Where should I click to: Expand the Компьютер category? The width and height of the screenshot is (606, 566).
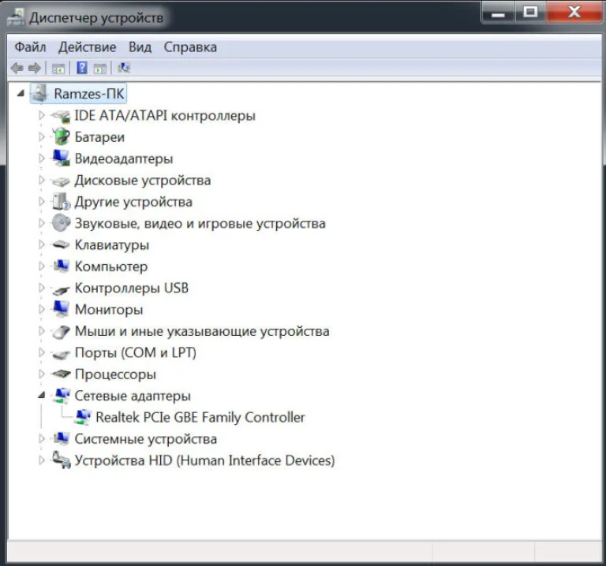pos(41,266)
